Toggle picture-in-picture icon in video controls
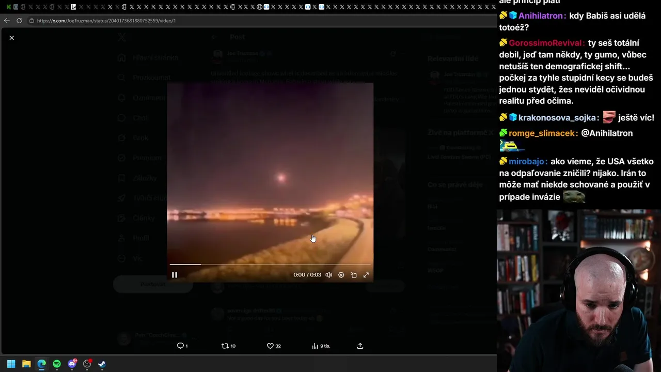The width and height of the screenshot is (661, 372). tap(354, 275)
